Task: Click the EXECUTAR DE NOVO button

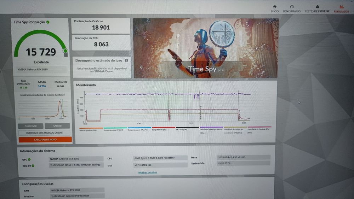Action: click(x=45, y=140)
